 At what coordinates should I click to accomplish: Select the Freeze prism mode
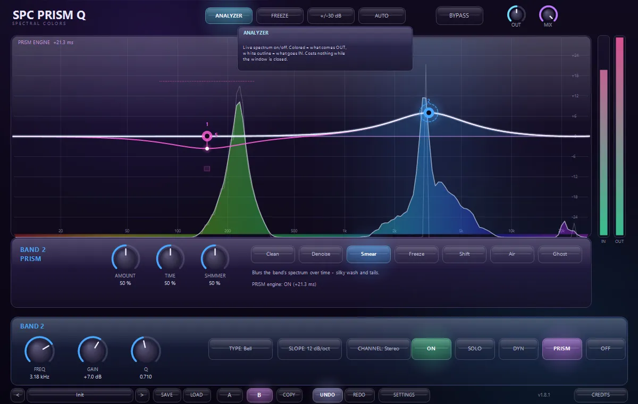416,254
